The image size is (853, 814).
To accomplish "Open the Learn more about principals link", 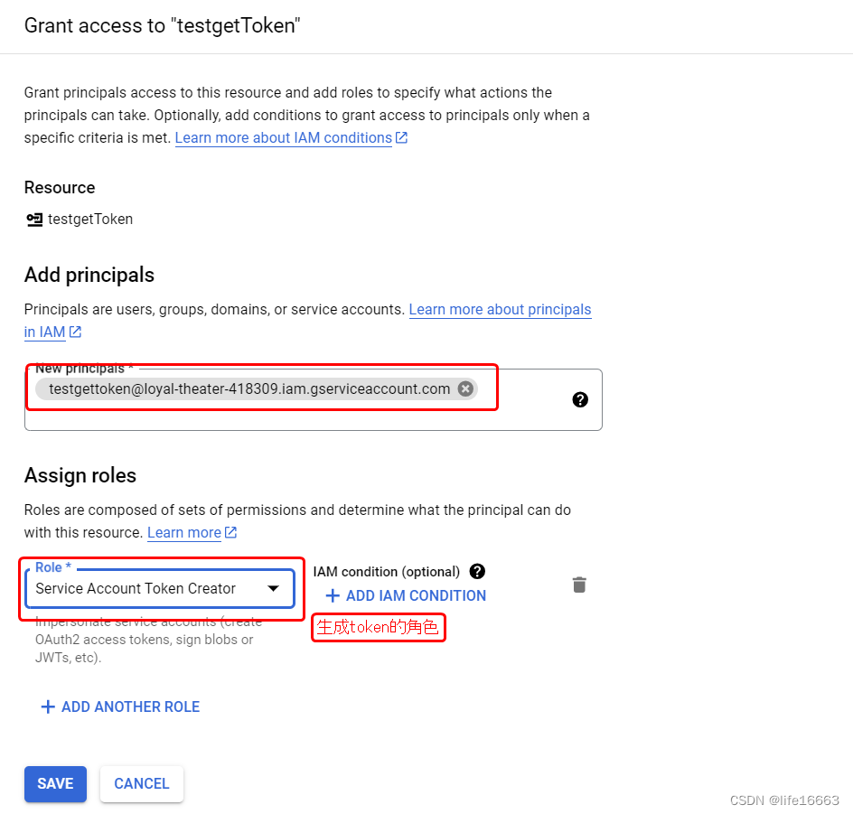I will point(500,309).
